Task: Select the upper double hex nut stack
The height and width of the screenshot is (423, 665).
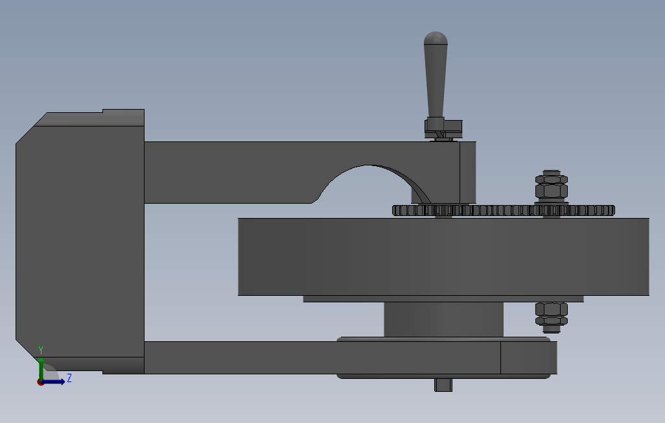Action: coord(552,185)
